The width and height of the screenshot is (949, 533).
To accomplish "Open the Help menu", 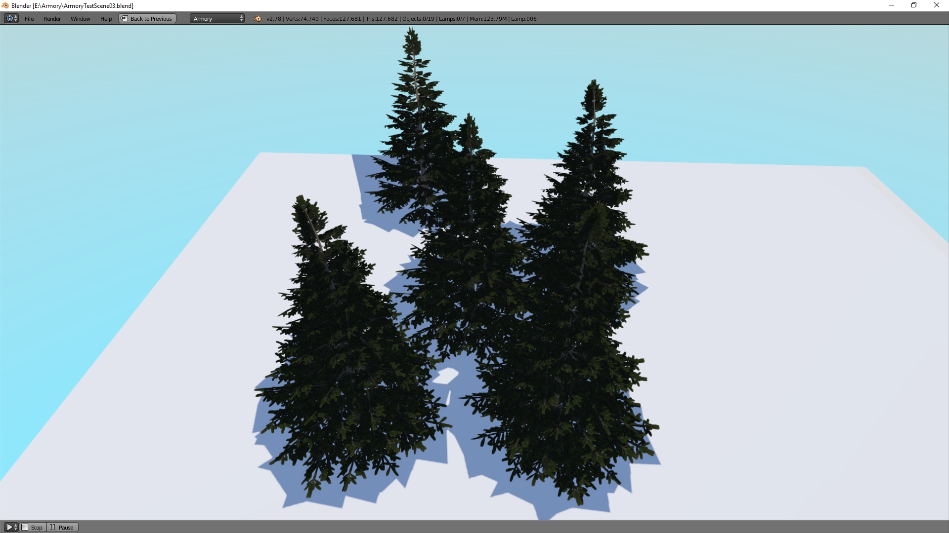I will point(106,19).
